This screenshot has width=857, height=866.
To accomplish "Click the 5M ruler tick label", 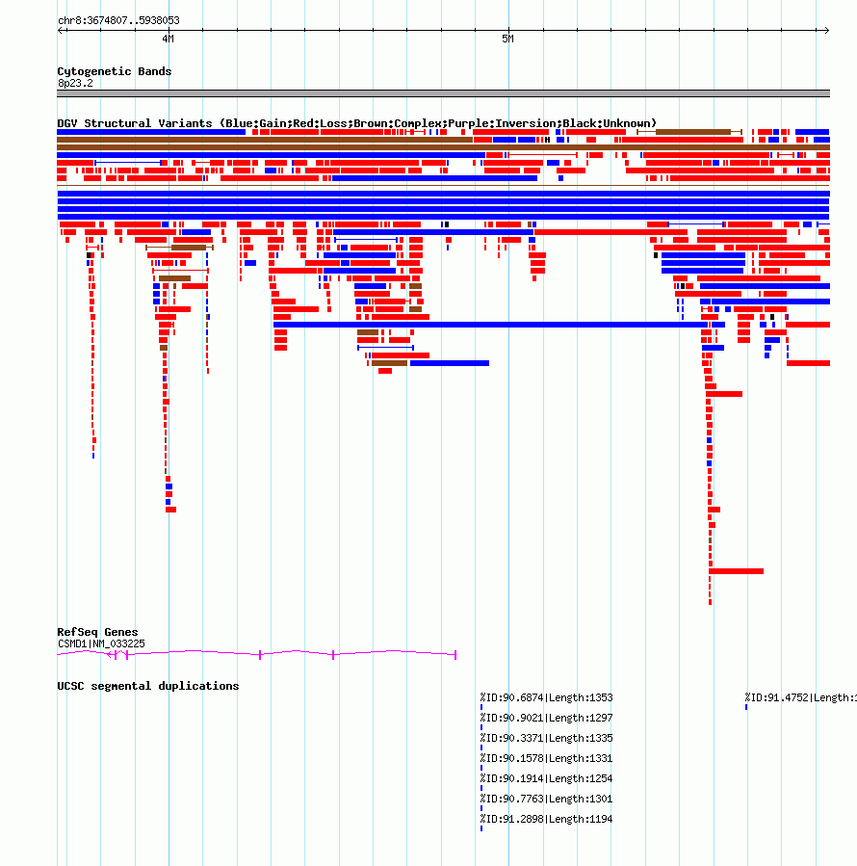I will pyautogui.click(x=507, y=39).
